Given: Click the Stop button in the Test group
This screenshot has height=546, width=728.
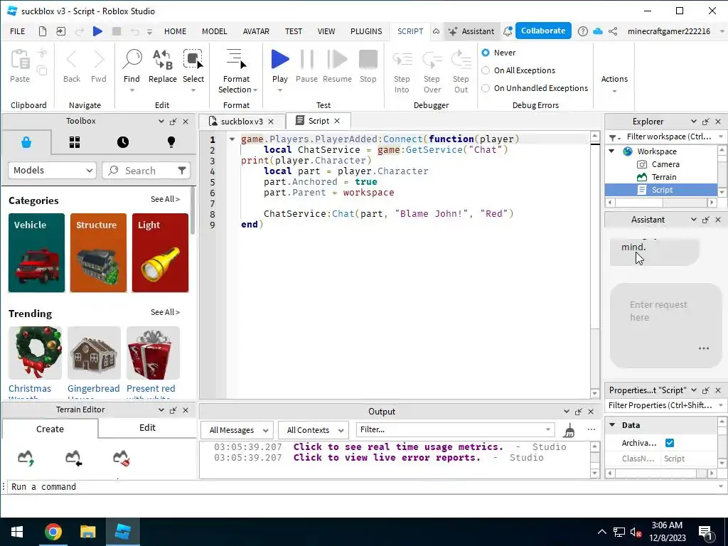Looking at the screenshot, I should tap(368, 68).
